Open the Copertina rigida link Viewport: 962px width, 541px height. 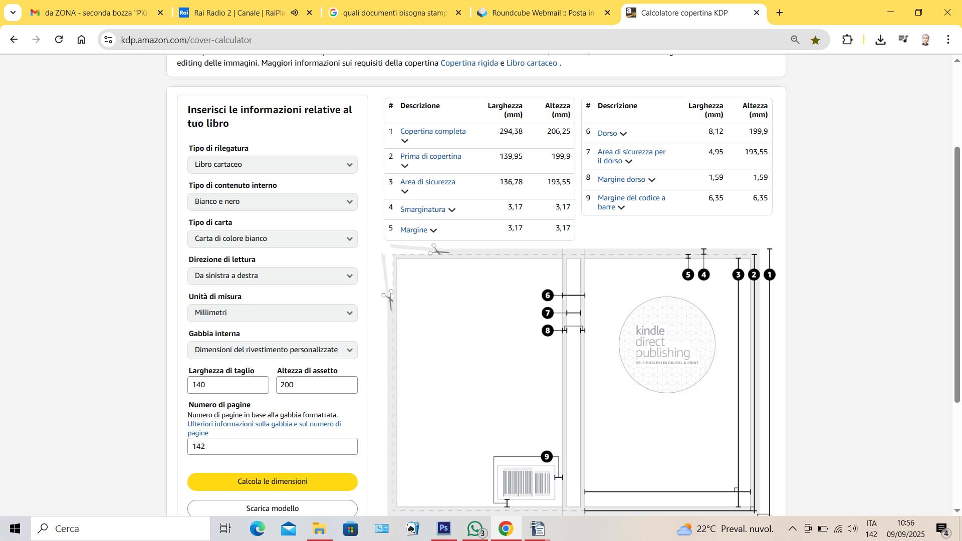[x=469, y=63]
